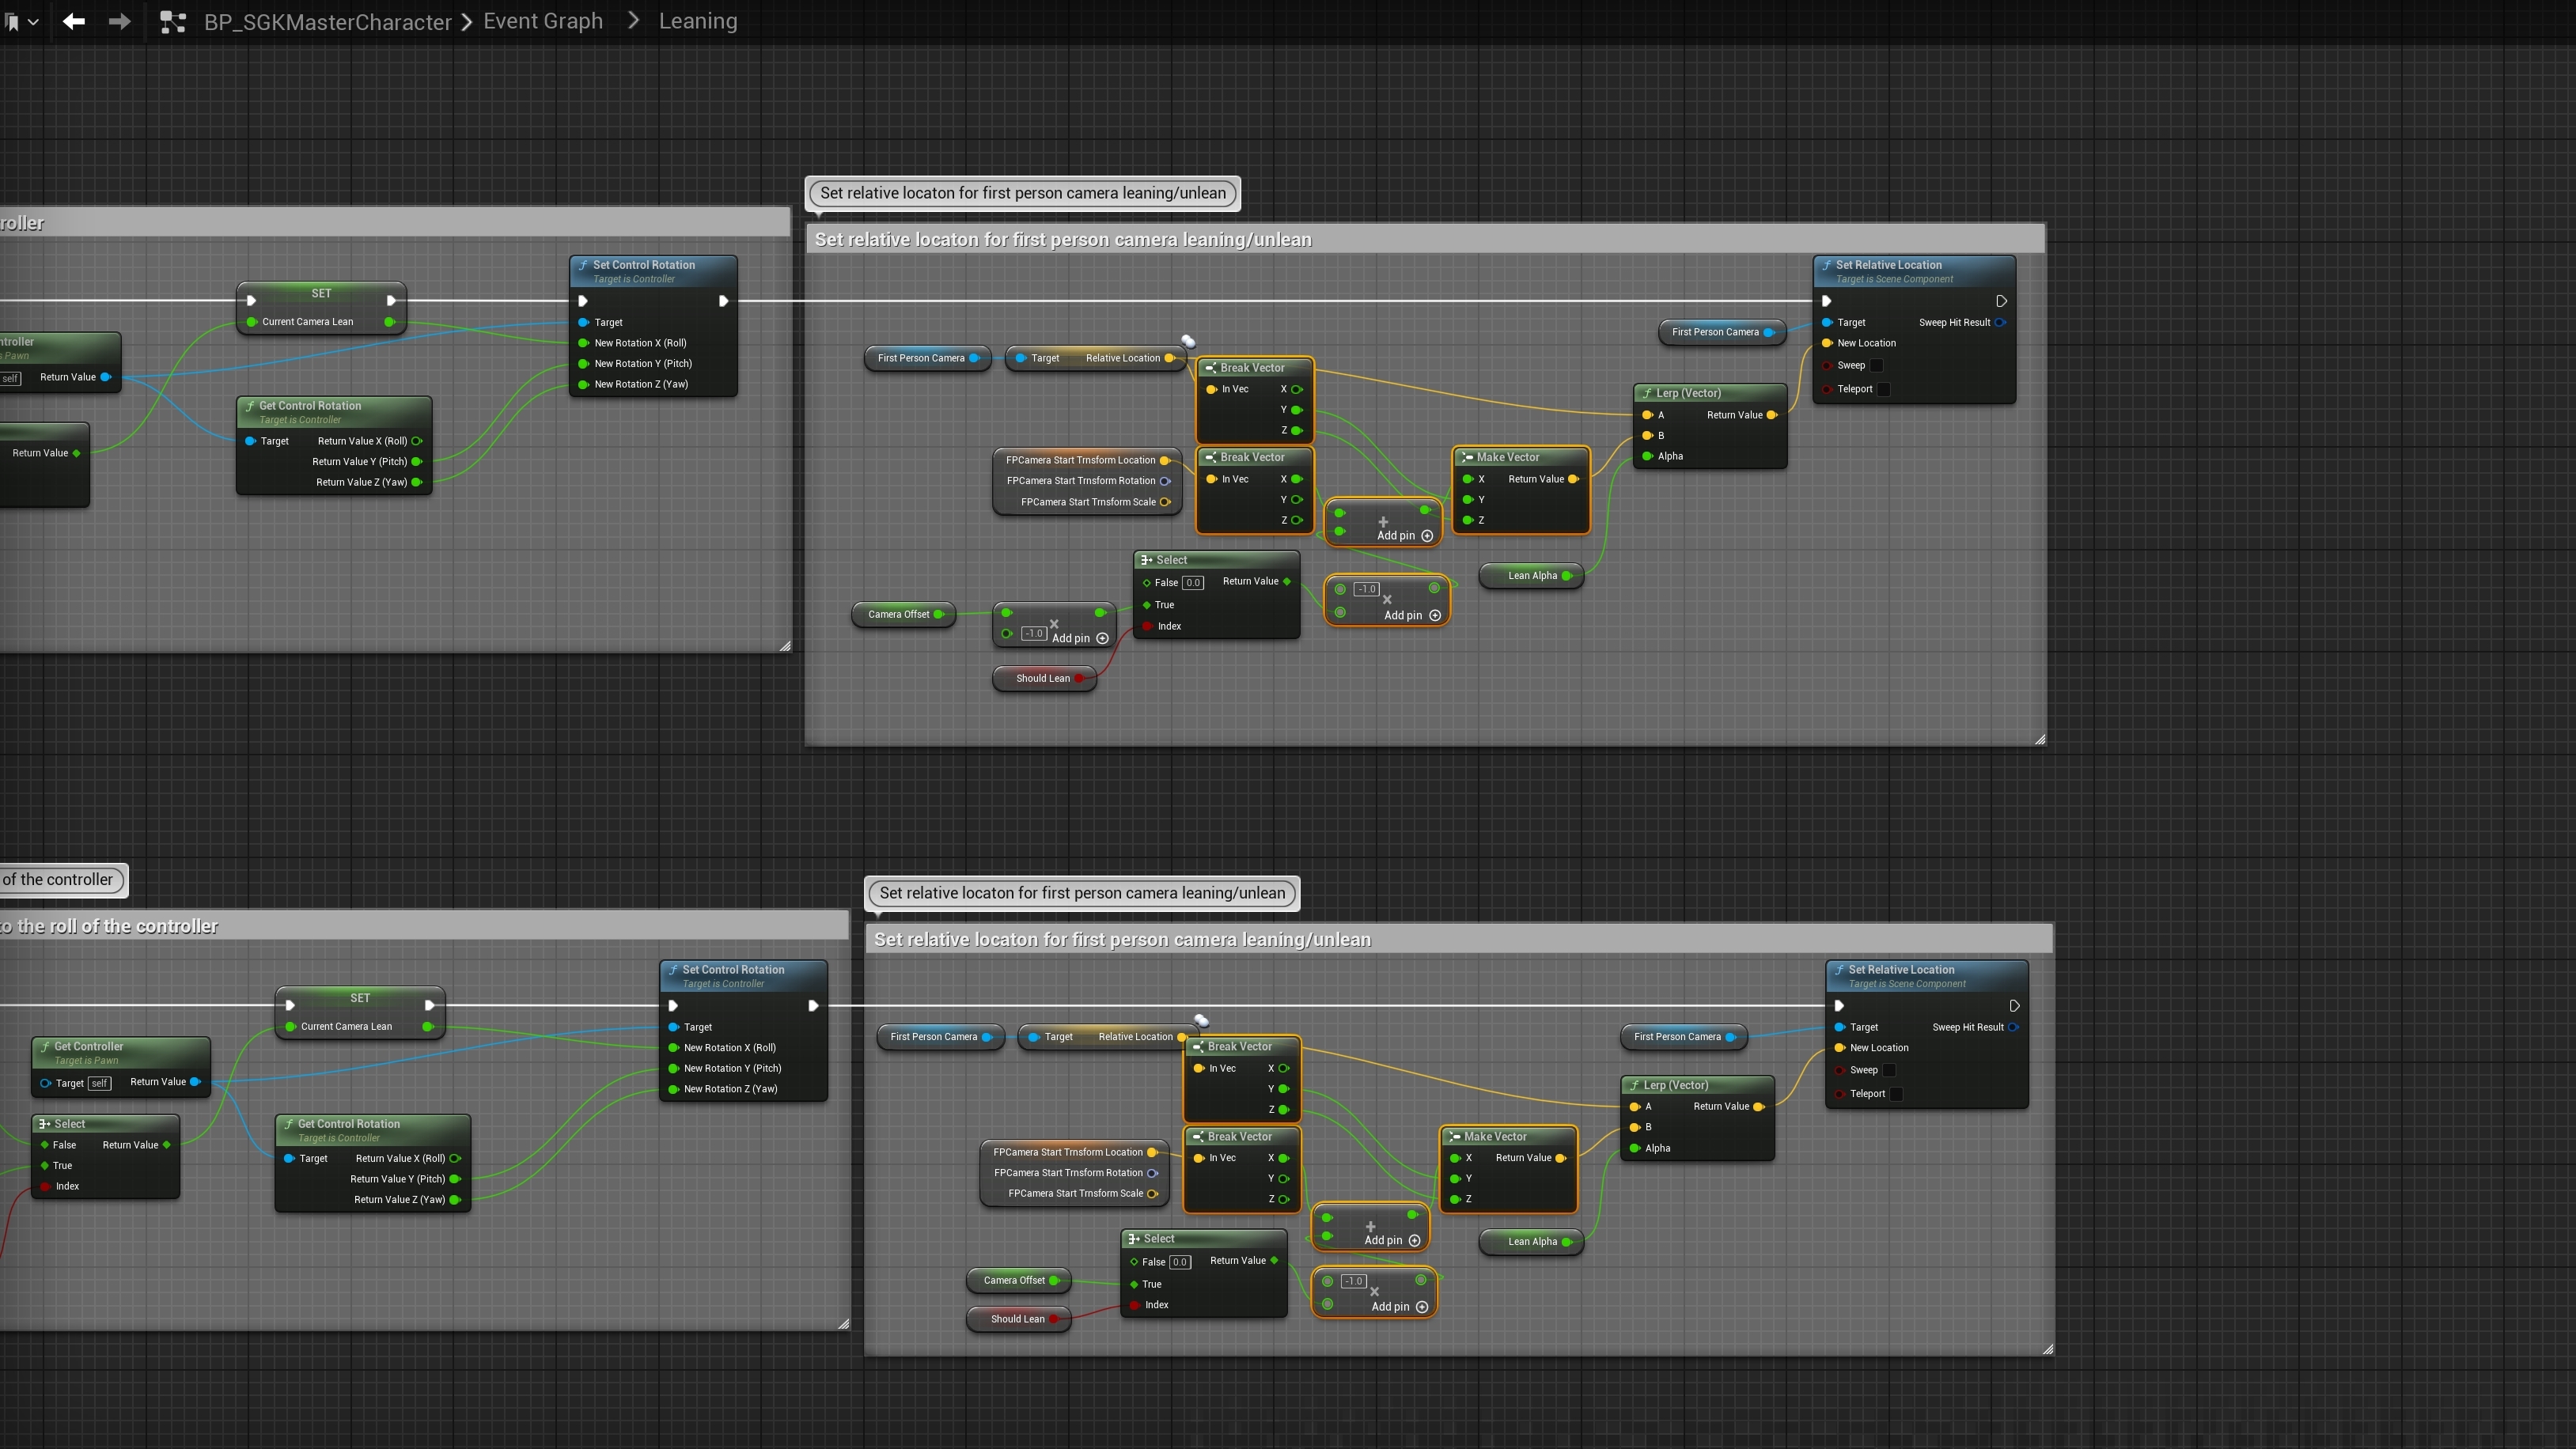Click the blueprint graph icon beside BP_SGKMasterCharacter
The image size is (2576, 1449).
(173, 21)
